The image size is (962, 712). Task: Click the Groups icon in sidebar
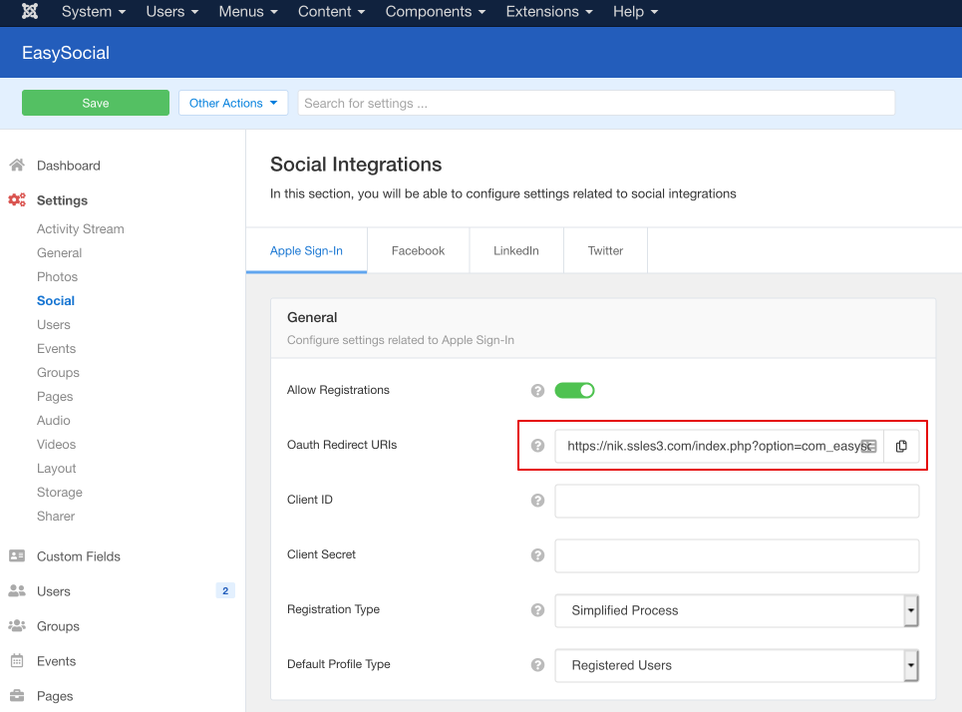pyautogui.click(x=17, y=625)
